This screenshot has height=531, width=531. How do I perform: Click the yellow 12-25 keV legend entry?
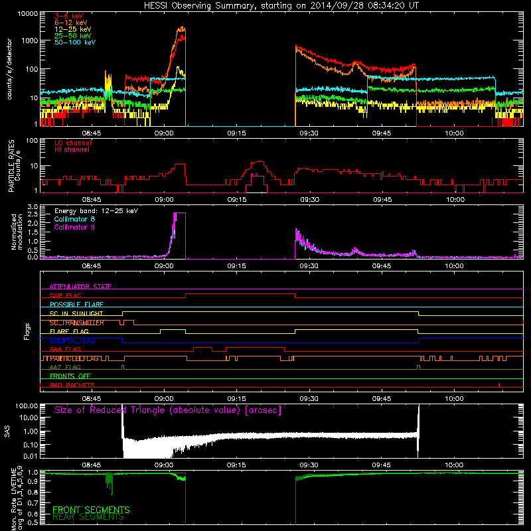tap(72, 29)
